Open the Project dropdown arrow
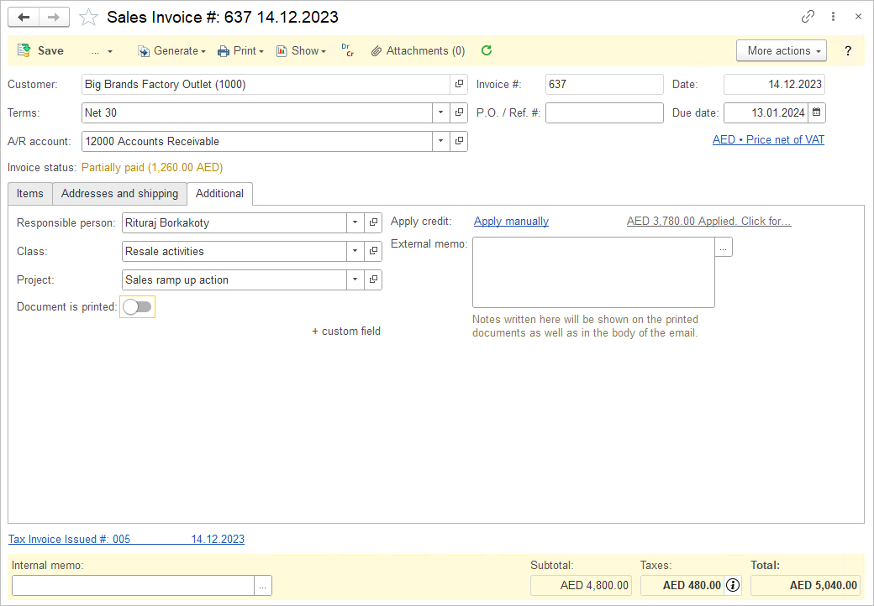Viewport: 874px width, 606px height. 355,279
